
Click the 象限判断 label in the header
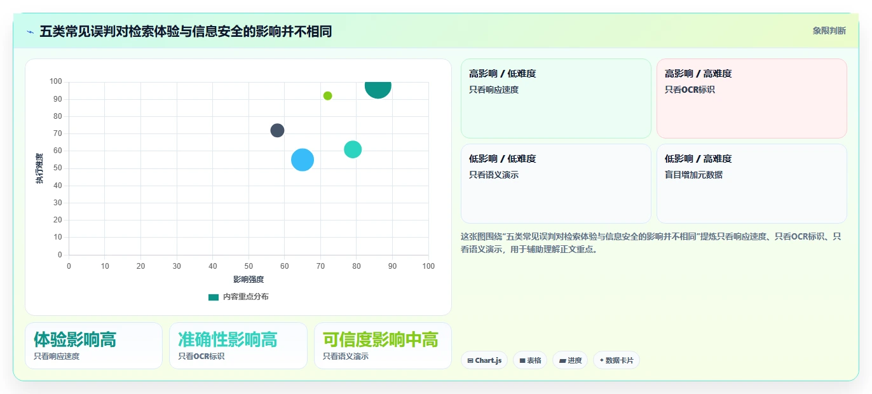(829, 31)
